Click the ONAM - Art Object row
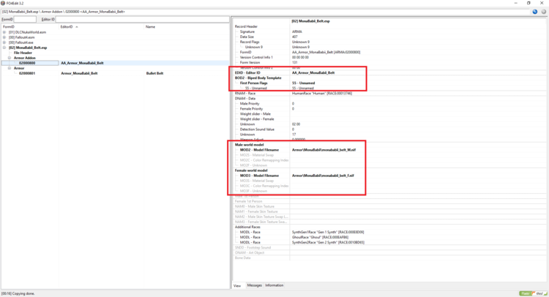The height and width of the screenshot is (297, 549). click(x=250, y=252)
